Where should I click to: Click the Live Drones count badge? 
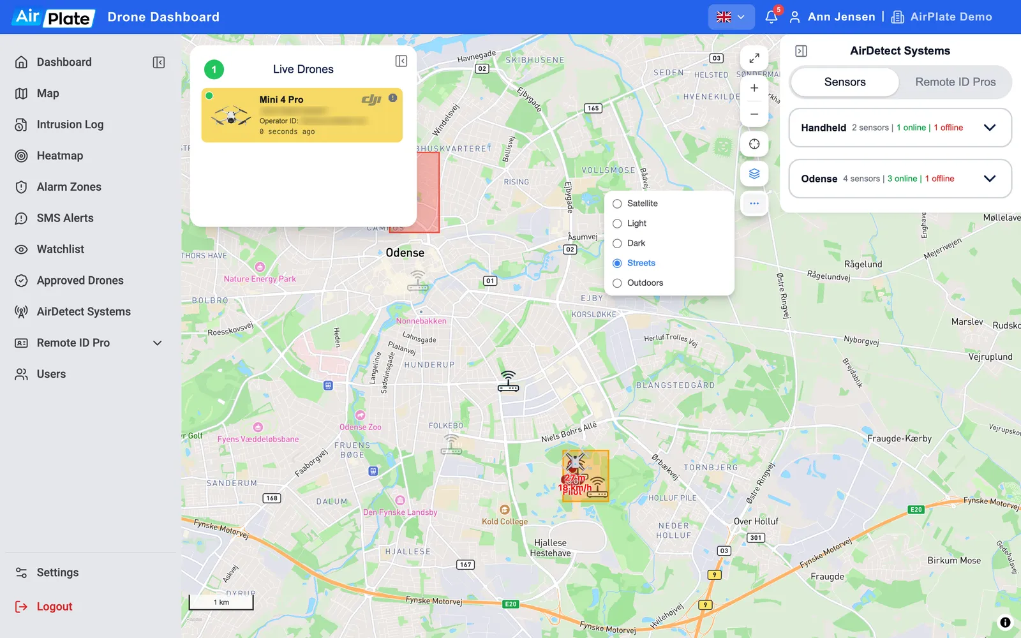click(214, 70)
